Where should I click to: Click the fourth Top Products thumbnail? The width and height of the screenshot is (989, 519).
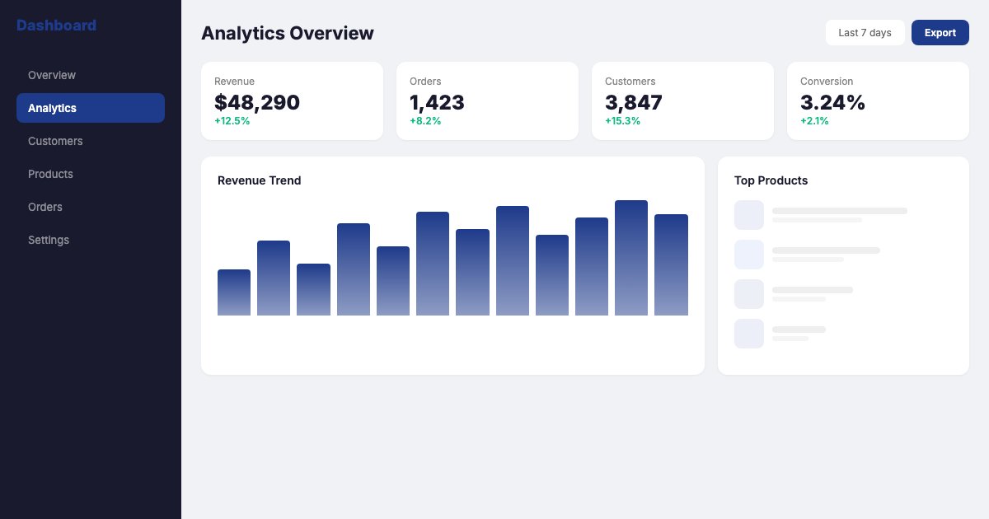pyautogui.click(x=749, y=334)
